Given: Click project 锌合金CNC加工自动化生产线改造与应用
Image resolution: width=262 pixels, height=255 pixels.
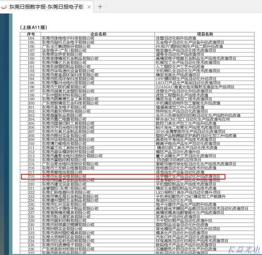Looking at the screenshot, I should click(193, 119).
